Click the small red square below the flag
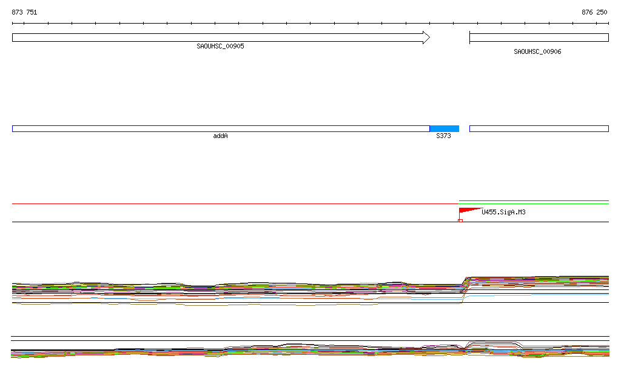 pos(460,220)
